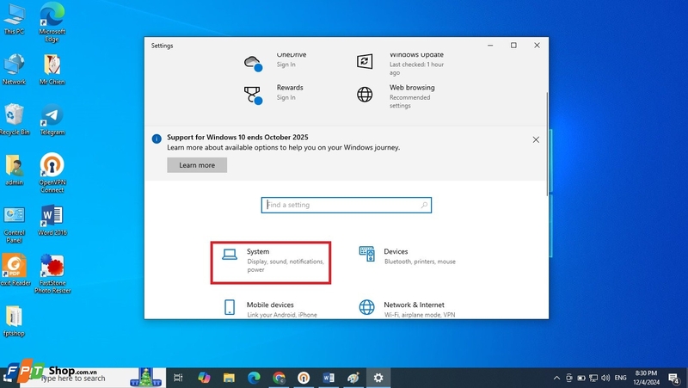
Task: Open the notification center icon
Action: point(674,378)
